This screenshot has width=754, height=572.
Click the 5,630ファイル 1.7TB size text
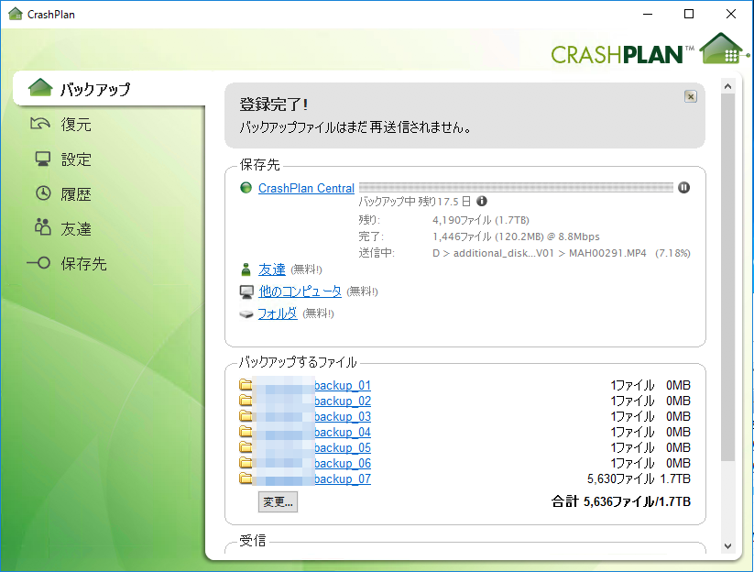coord(639,479)
